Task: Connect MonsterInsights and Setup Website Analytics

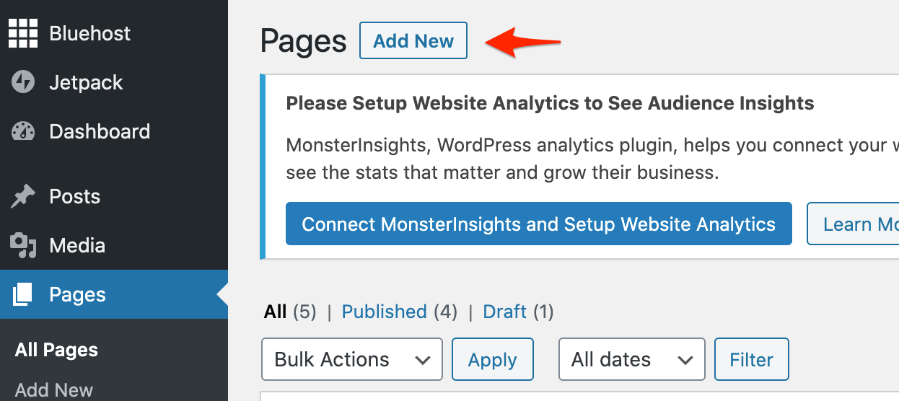Action: [x=538, y=224]
